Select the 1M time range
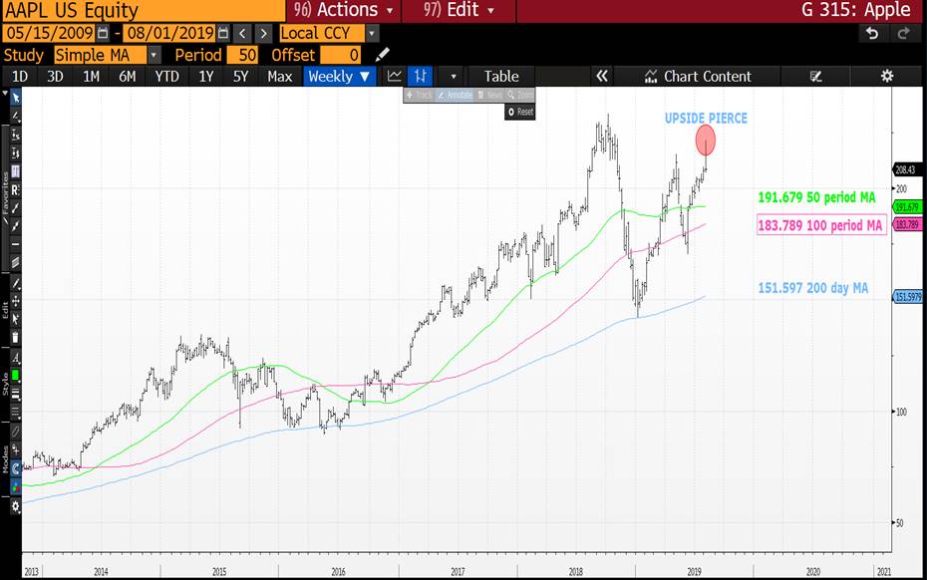927x580 pixels. click(91, 77)
